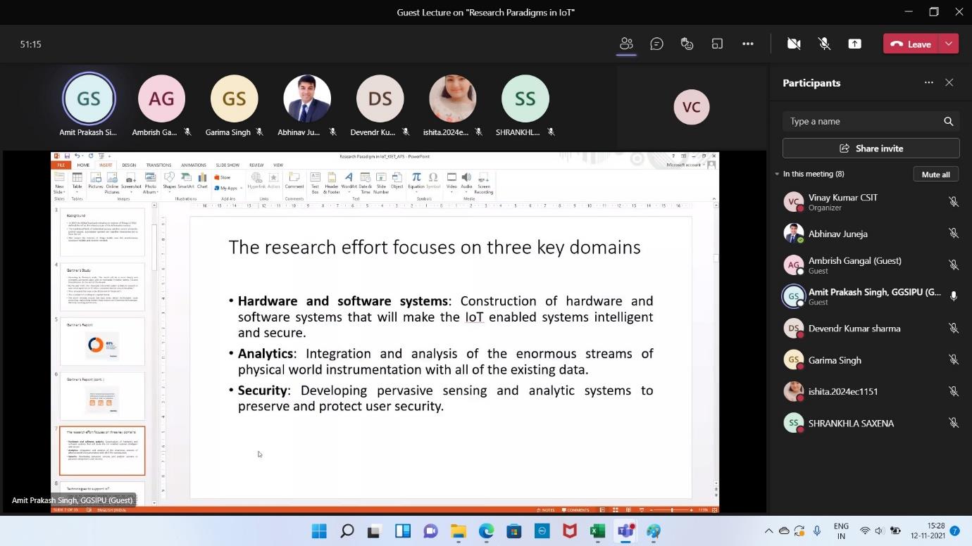The width and height of the screenshot is (972, 546).
Task: Click the Reactions icon in toolbar
Action: coord(687,44)
